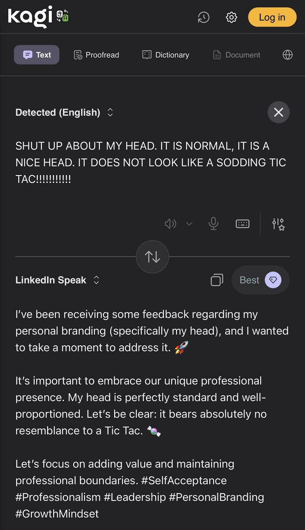Copy the LinkedIn Speak translation output
This screenshot has height=530, width=305.
(217, 280)
